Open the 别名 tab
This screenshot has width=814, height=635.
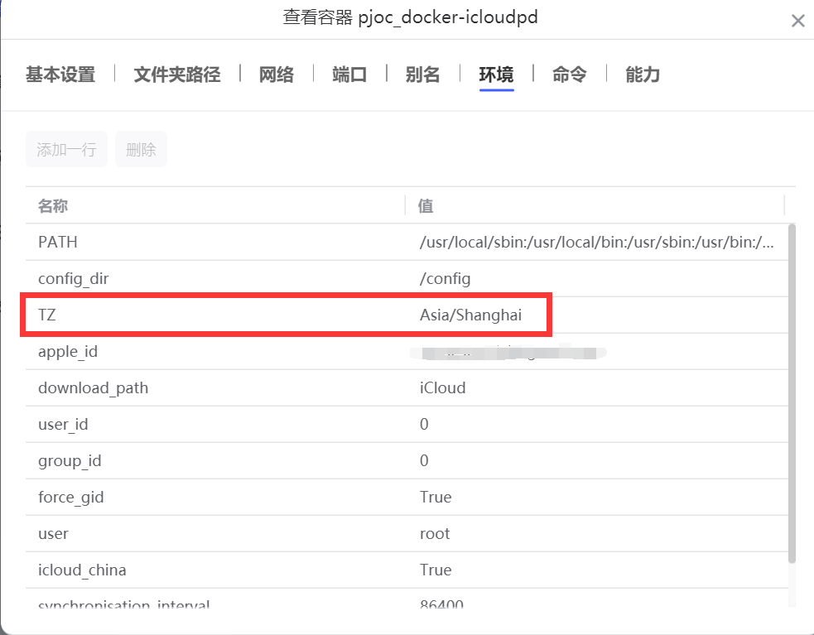click(422, 75)
